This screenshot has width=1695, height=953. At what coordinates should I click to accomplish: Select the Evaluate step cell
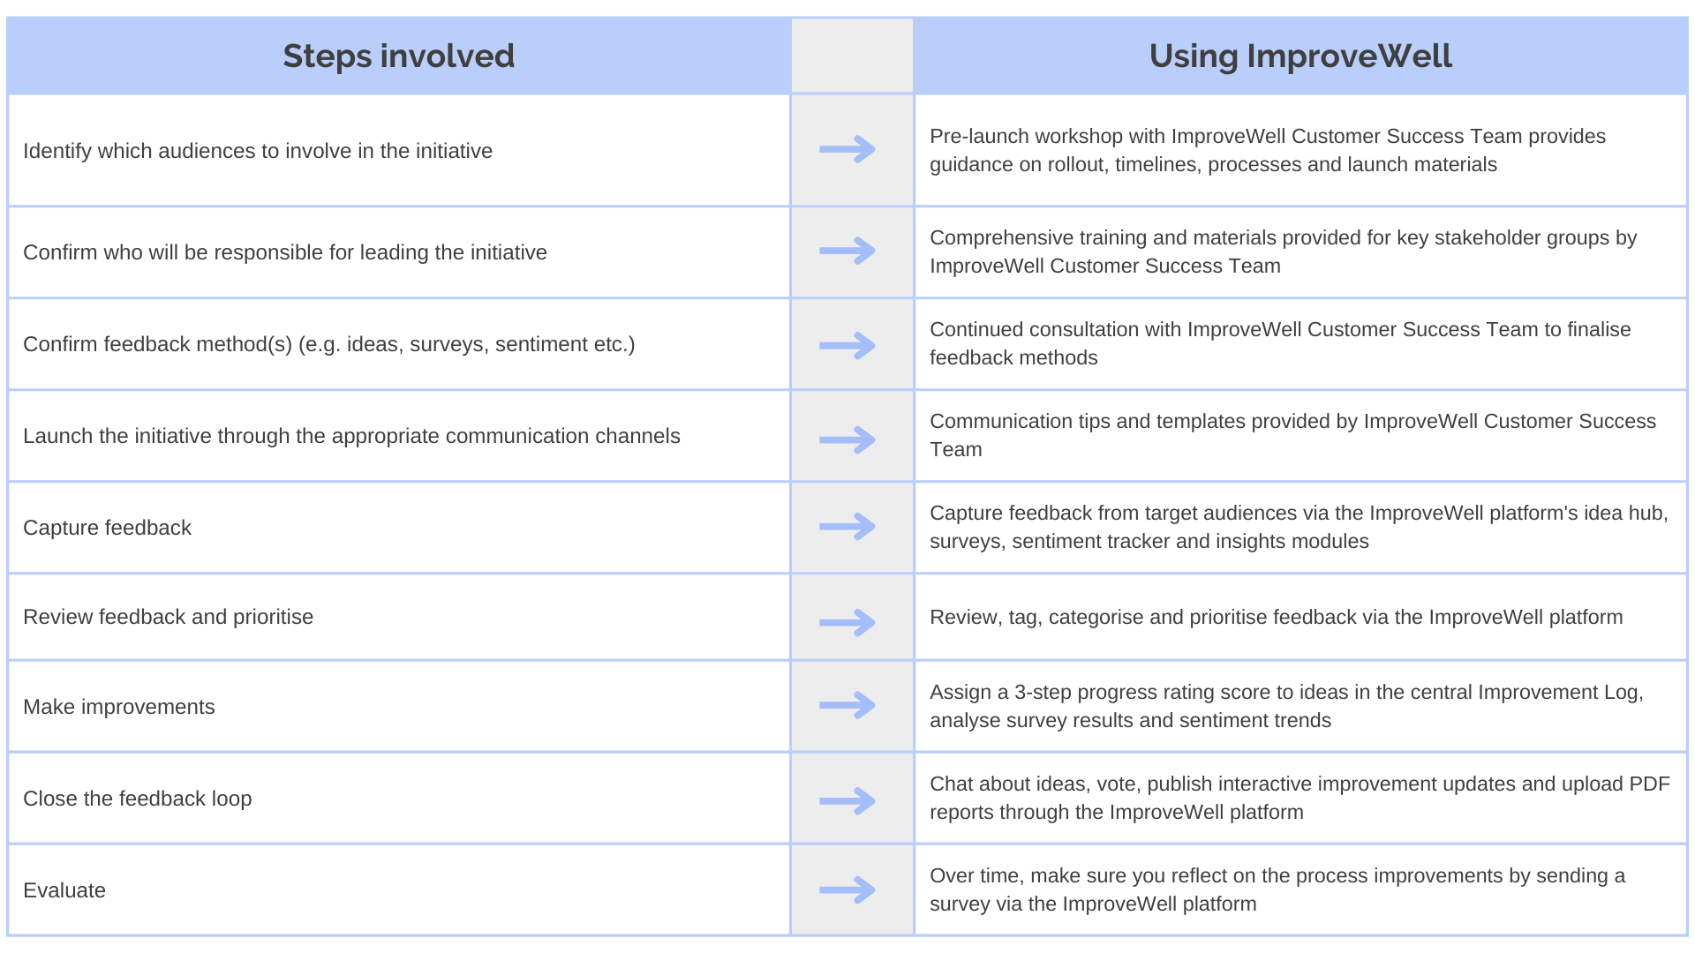coord(64,890)
